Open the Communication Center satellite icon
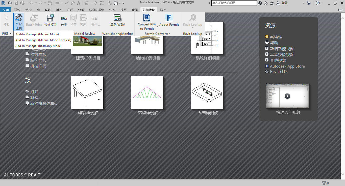Viewport: 345px width, 186px height. 266,3
